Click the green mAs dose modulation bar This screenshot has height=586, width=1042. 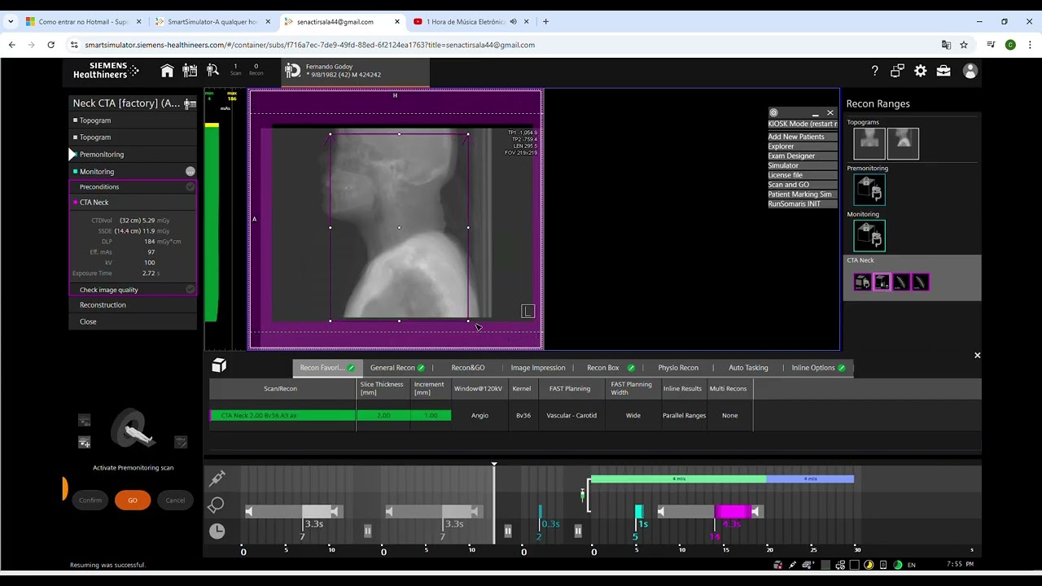pyautogui.click(x=212, y=221)
